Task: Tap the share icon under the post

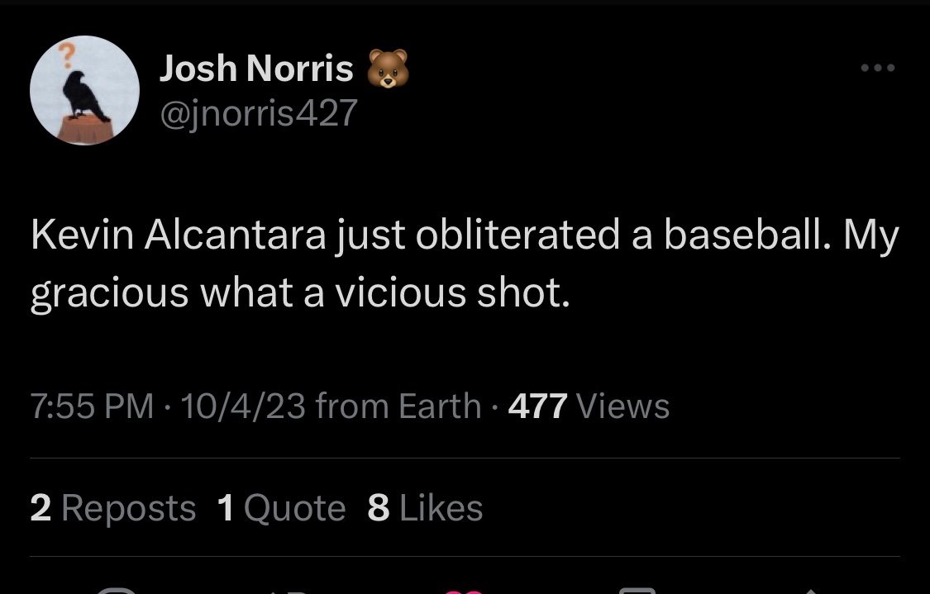Action: (808, 590)
